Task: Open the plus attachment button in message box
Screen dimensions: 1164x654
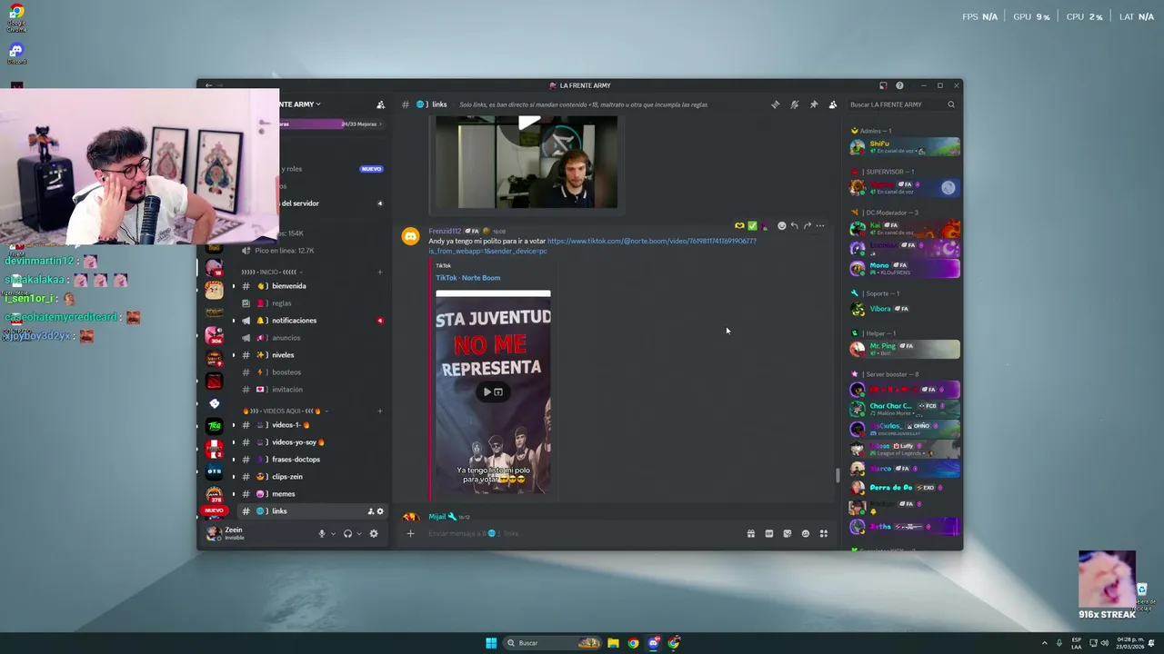Action: point(410,533)
